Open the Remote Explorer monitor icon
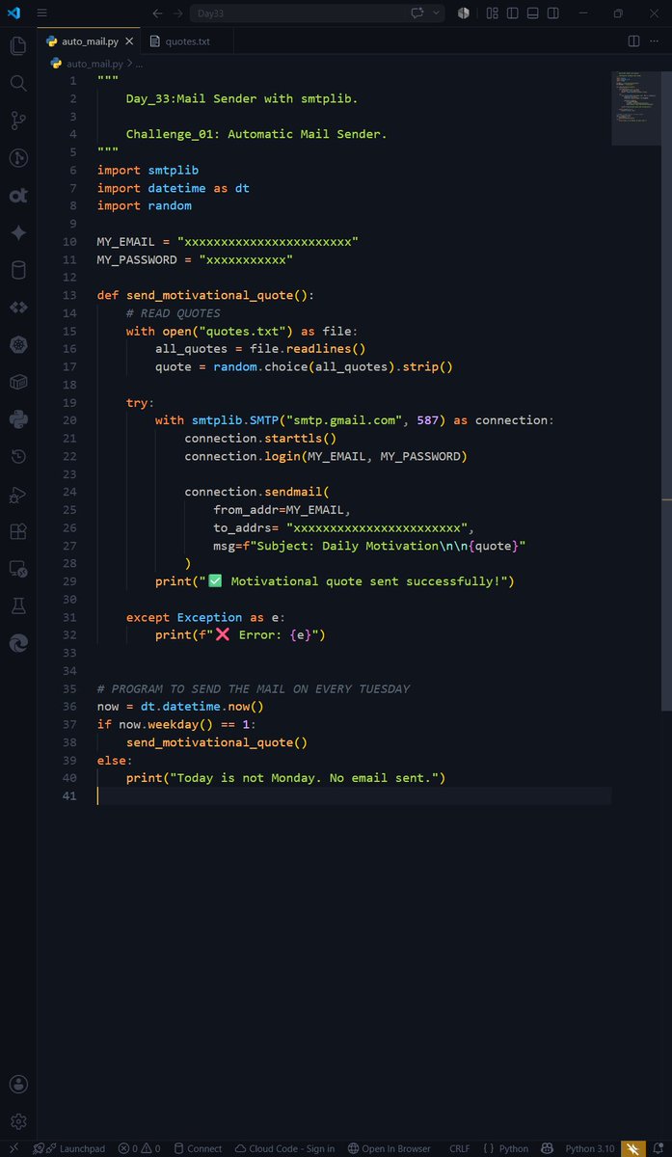Viewport: 672px width, 1157px height. (18, 569)
